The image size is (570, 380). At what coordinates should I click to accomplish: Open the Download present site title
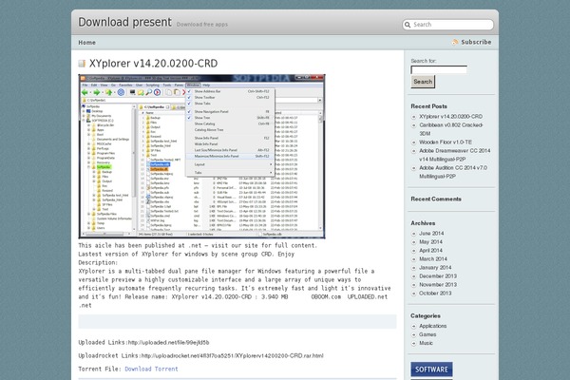tap(124, 22)
